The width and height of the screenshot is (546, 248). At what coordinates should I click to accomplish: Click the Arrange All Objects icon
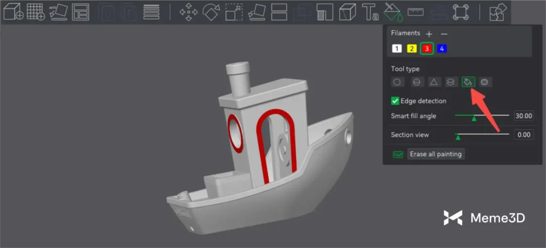[81, 12]
